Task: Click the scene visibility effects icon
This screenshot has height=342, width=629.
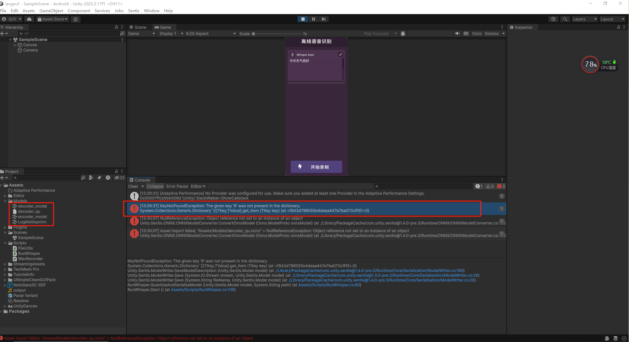Action: click(403, 34)
